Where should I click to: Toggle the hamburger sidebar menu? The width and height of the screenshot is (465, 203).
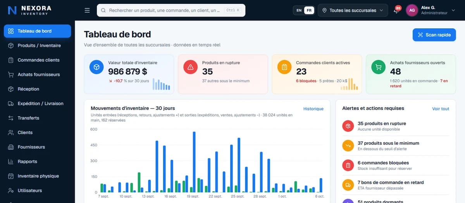pyautogui.click(x=87, y=10)
